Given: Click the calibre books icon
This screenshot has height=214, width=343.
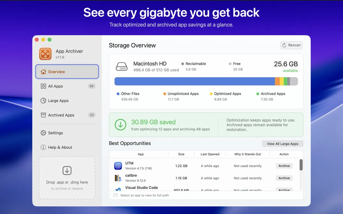Looking at the screenshot, I should tap(118, 178).
